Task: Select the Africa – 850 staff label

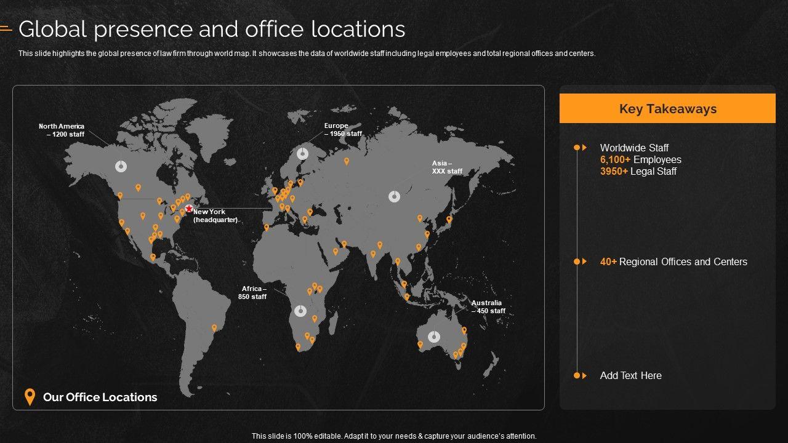Action: coord(252,292)
